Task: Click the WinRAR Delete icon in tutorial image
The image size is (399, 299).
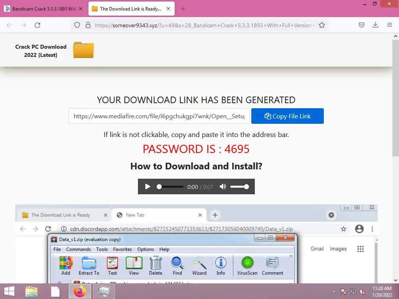Action: click(156, 266)
